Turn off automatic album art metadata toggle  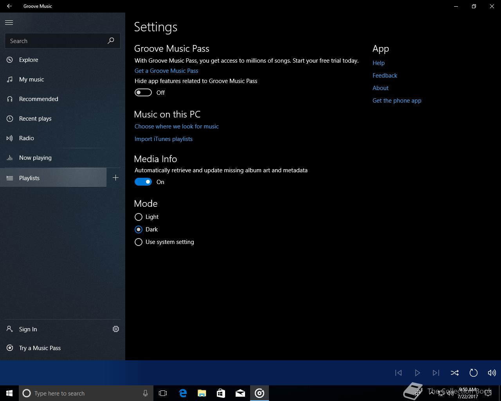point(143,182)
